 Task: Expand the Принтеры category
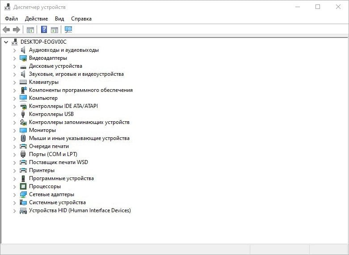[x=14, y=171]
